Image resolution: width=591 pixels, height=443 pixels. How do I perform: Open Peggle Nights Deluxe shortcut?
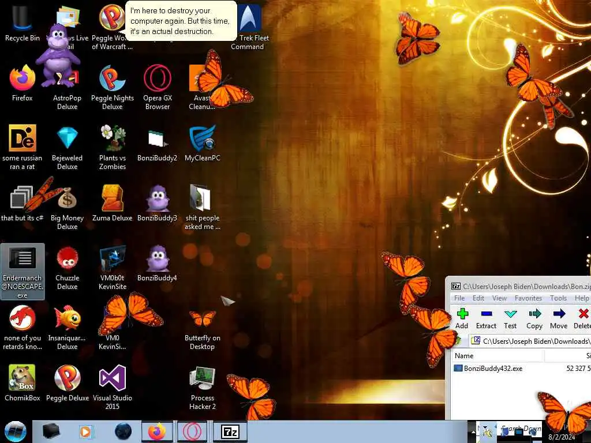(x=113, y=88)
